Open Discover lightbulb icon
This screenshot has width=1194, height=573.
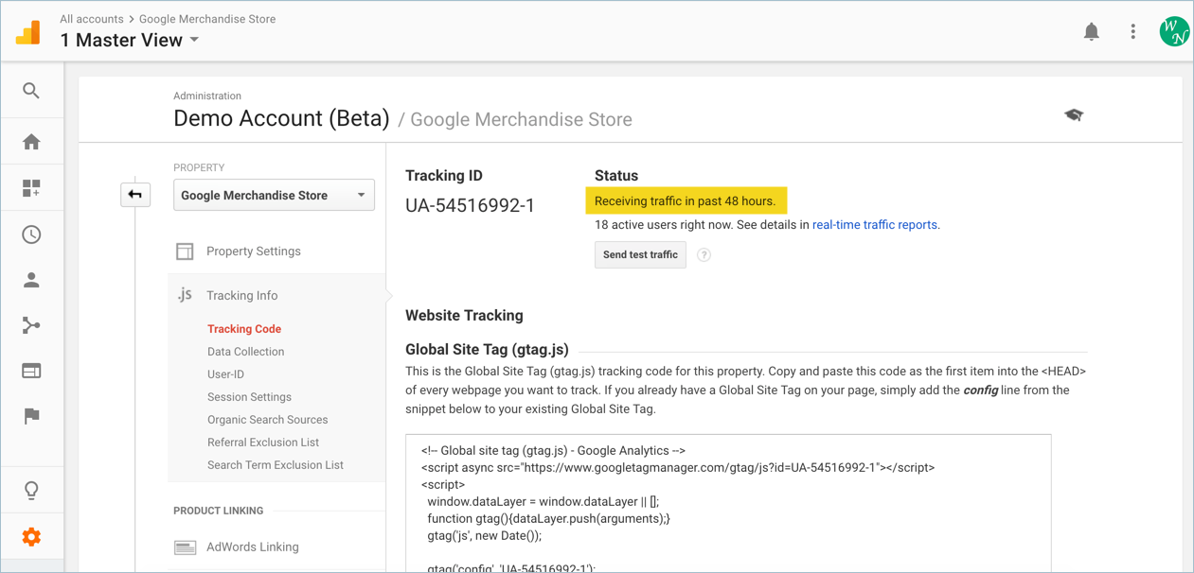[x=31, y=490]
